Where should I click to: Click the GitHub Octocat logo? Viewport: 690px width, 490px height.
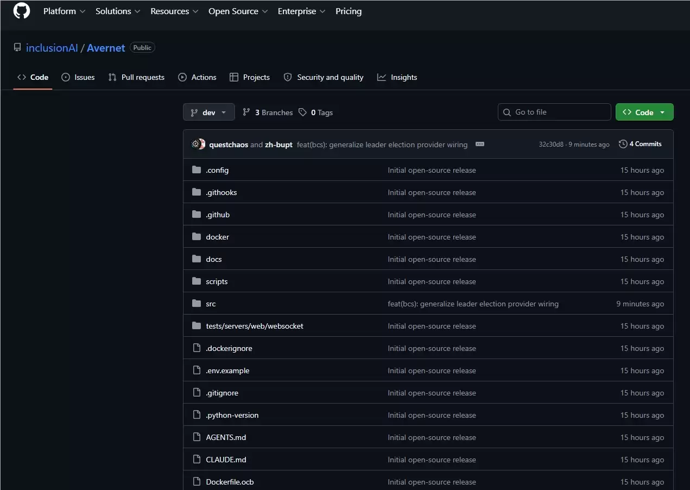tap(22, 11)
